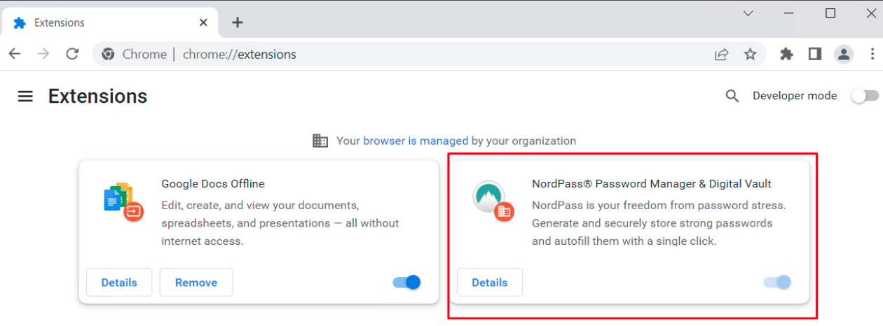Click the browser forward arrow
883x326 pixels.
click(x=43, y=54)
